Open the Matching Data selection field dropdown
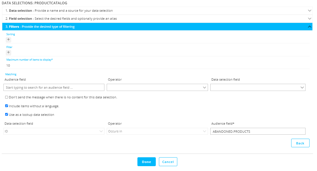This screenshot has width=317, height=171. click(258, 88)
